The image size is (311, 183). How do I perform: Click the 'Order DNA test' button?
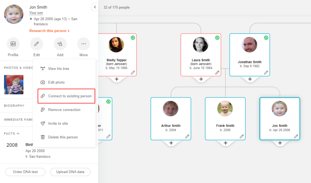click(x=25, y=172)
